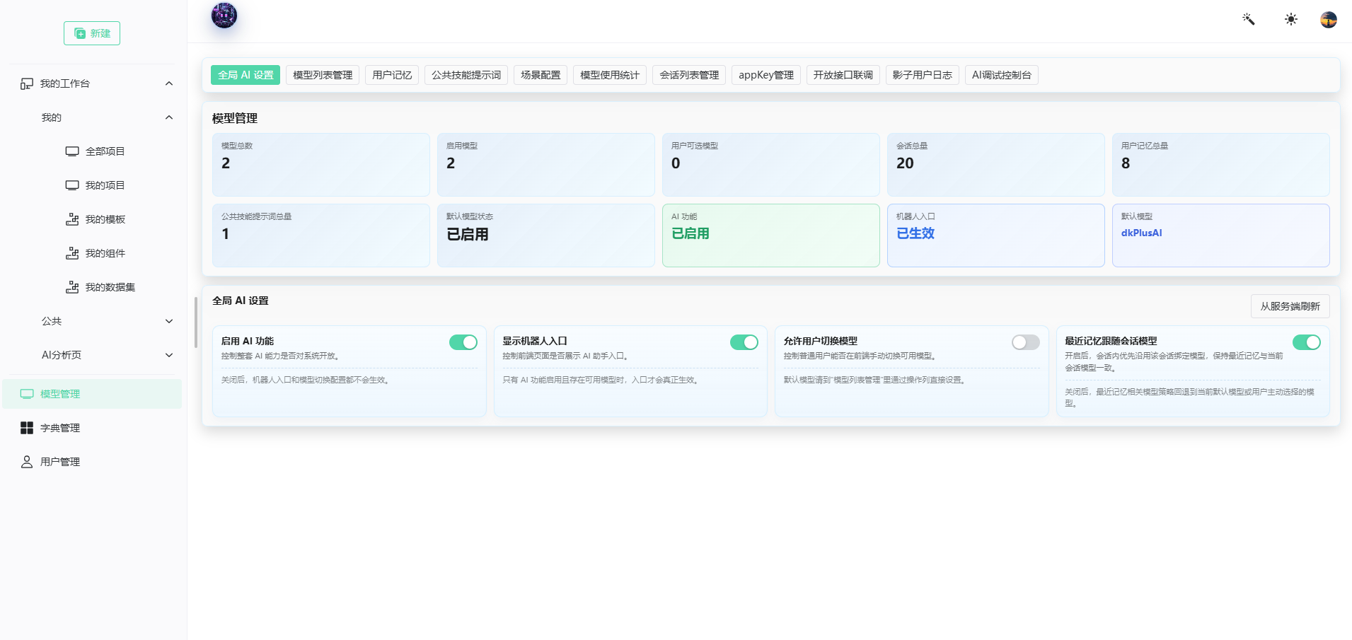Image resolution: width=1352 pixels, height=640 pixels.
Task: Click the 新建 button
Action: (92, 33)
